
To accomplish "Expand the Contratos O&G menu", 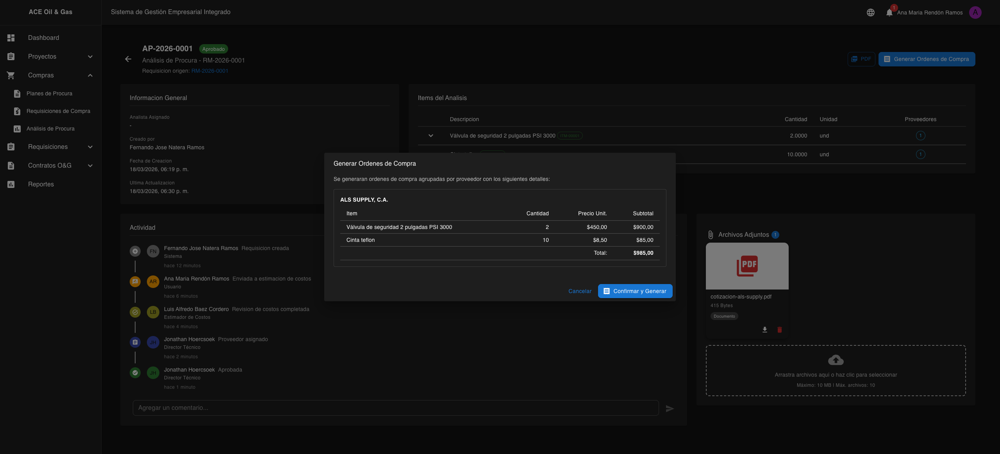I will [x=90, y=166].
